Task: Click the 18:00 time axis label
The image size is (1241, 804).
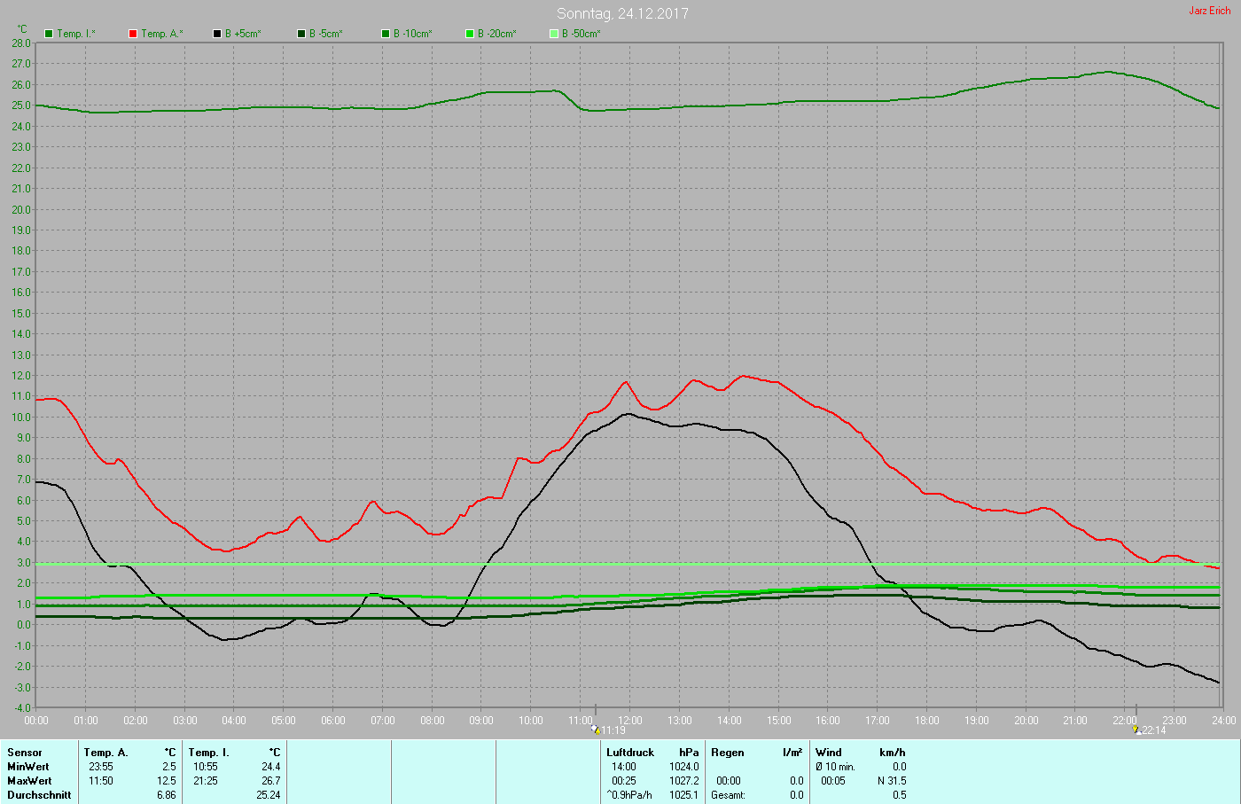Action: click(927, 721)
